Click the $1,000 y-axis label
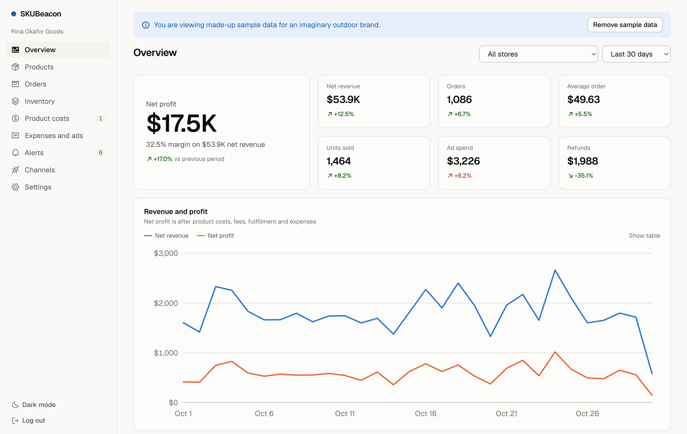The height and width of the screenshot is (434, 687). (x=166, y=353)
